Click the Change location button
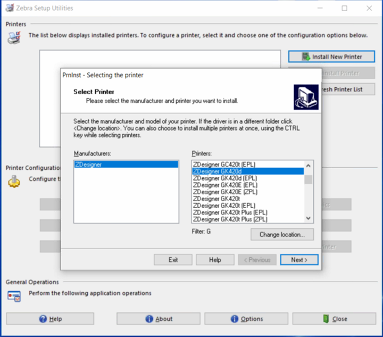This screenshot has height=337, width=383. coord(282,235)
